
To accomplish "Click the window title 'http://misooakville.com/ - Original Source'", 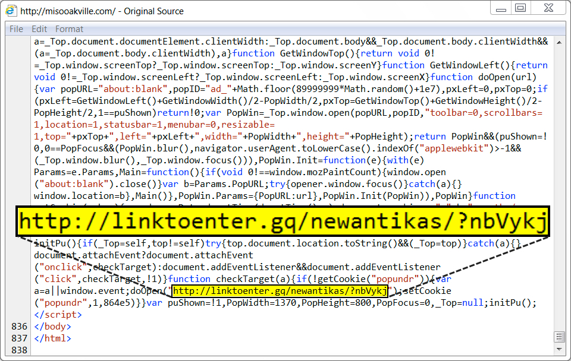I will pyautogui.click(x=102, y=11).
